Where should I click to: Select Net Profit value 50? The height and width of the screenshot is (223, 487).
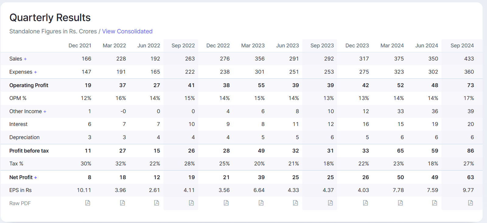tap(401, 177)
